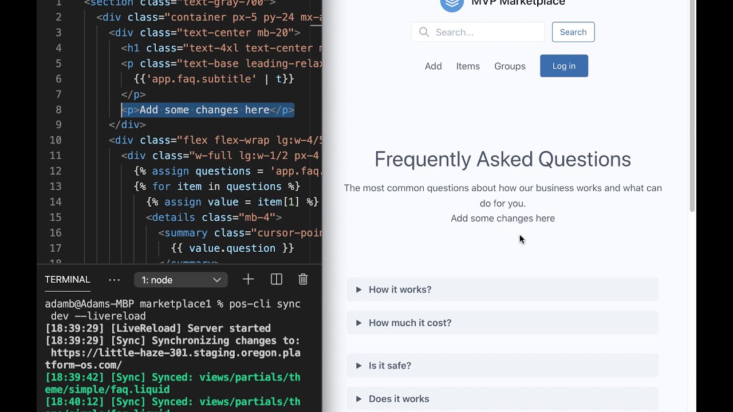Click '[18:39:42] [Sync] Synced' terminal line
This screenshot has width=733, height=412.
pos(172,383)
